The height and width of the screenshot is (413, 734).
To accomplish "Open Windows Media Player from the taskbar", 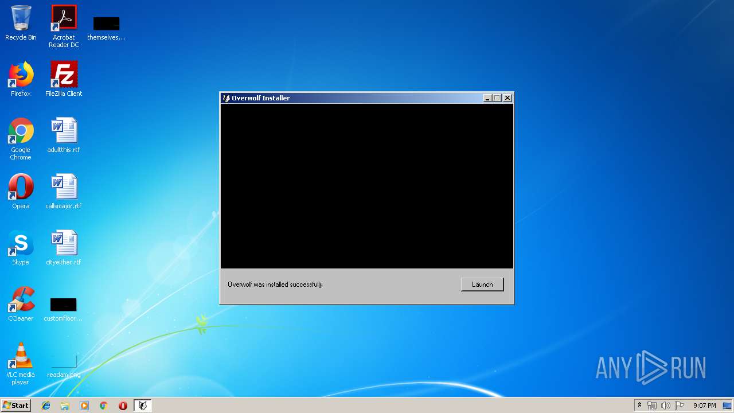I will click(x=84, y=406).
